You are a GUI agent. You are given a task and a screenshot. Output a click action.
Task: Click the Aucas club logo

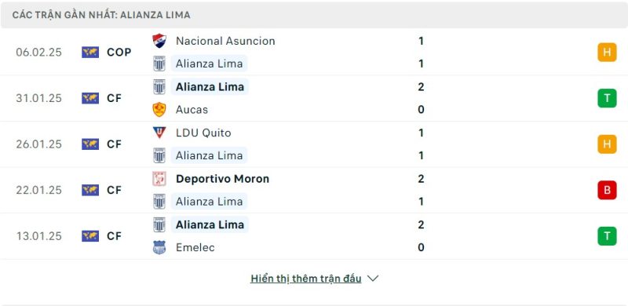point(159,109)
